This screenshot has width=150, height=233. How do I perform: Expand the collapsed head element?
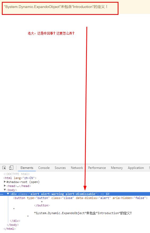click(5, 186)
